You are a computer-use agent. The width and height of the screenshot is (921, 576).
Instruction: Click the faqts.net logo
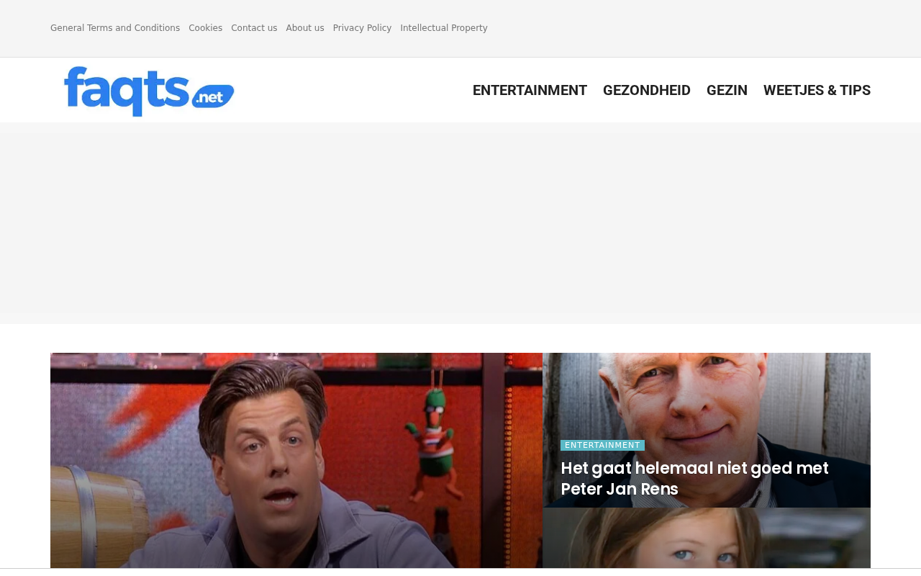[149, 91]
